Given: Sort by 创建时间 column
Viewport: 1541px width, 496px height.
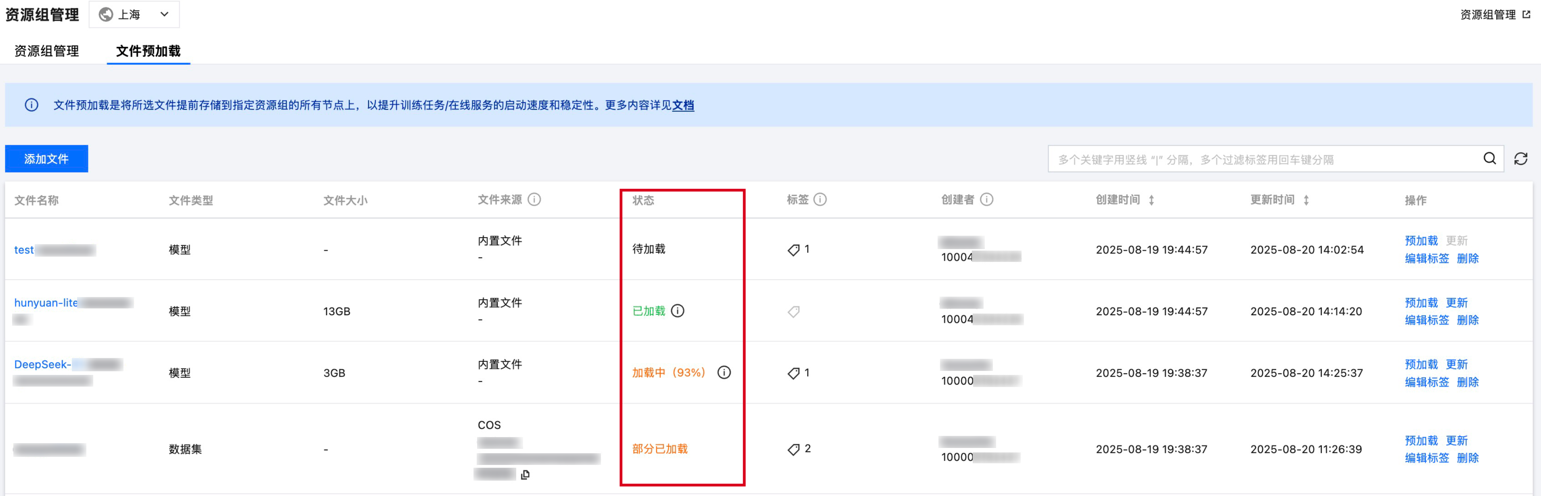Looking at the screenshot, I should [x=1152, y=200].
